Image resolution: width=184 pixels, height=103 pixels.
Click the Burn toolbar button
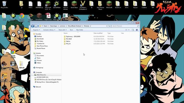click(x=72, y=30)
